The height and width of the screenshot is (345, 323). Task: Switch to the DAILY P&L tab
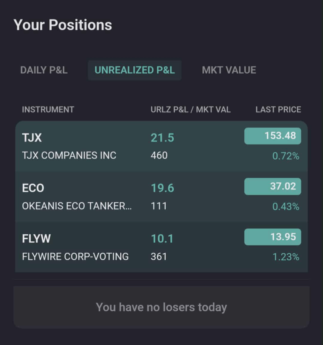(x=44, y=70)
